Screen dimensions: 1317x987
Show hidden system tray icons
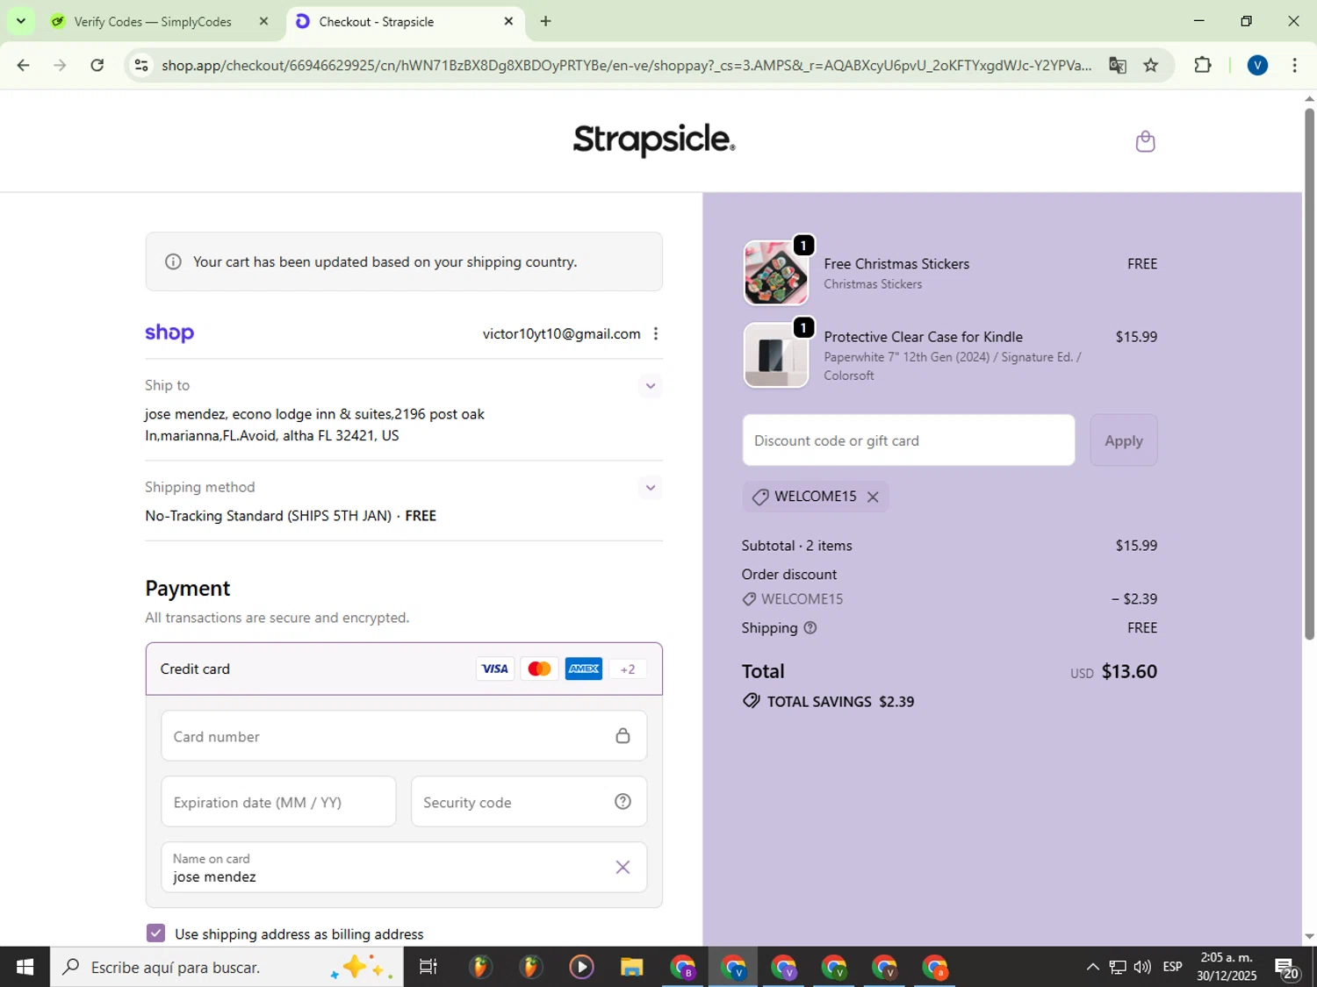pos(1092,967)
